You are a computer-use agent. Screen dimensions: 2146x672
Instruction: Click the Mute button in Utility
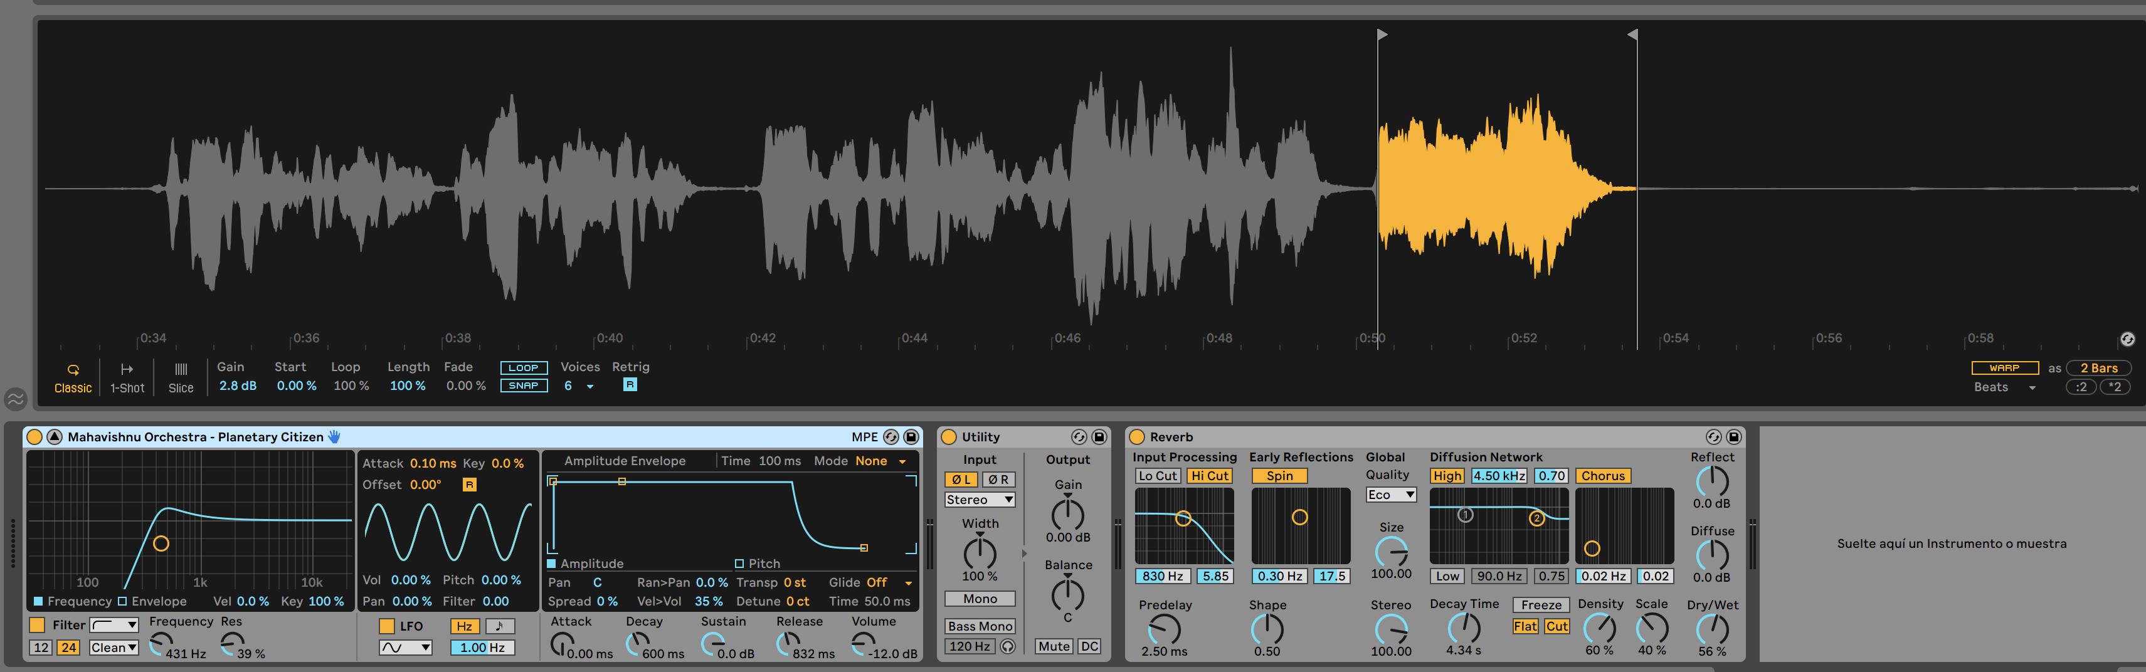coord(1053,646)
